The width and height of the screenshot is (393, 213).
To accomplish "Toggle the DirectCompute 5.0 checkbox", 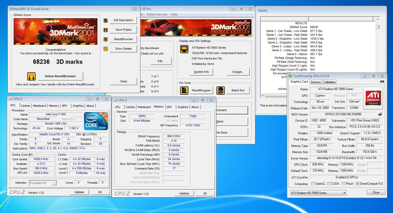I will click(357, 184).
